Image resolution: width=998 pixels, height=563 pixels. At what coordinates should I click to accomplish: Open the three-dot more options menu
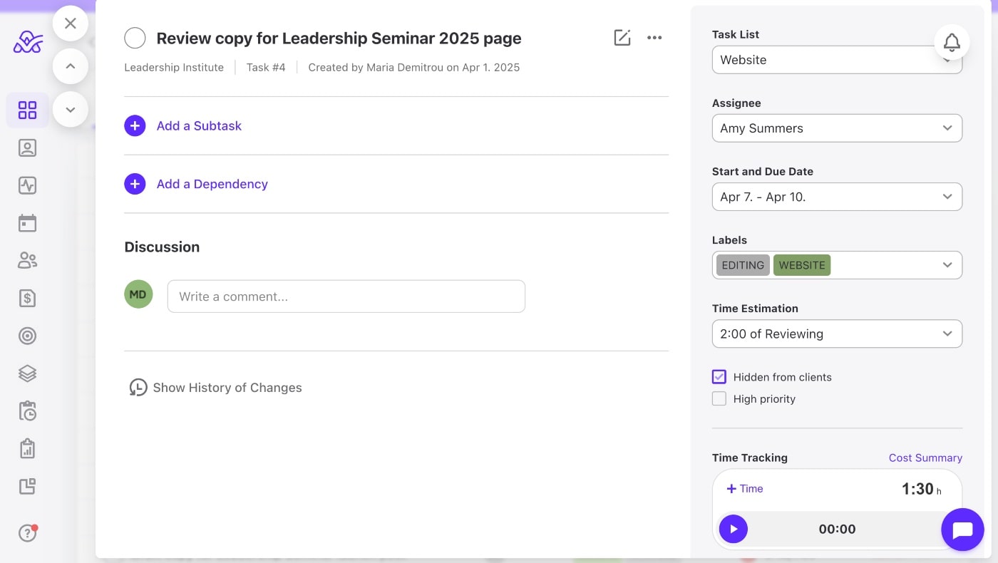[x=654, y=38]
